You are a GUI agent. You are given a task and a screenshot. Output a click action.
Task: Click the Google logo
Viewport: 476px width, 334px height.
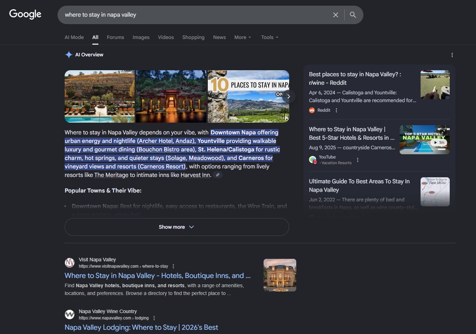(25, 14)
